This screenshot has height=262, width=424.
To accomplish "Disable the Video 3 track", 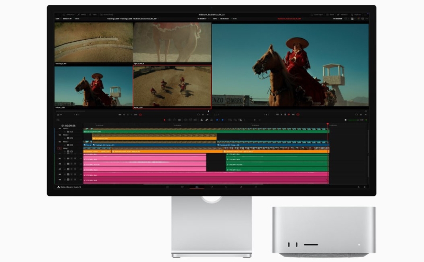I will click(x=72, y=138).
